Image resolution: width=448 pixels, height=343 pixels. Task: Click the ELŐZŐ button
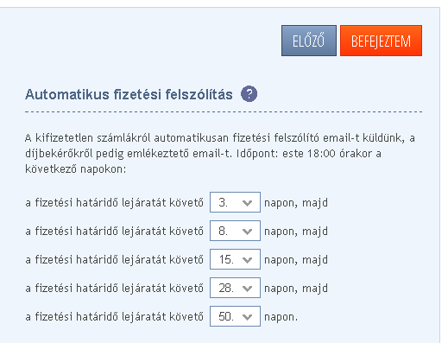click(309, 41)
